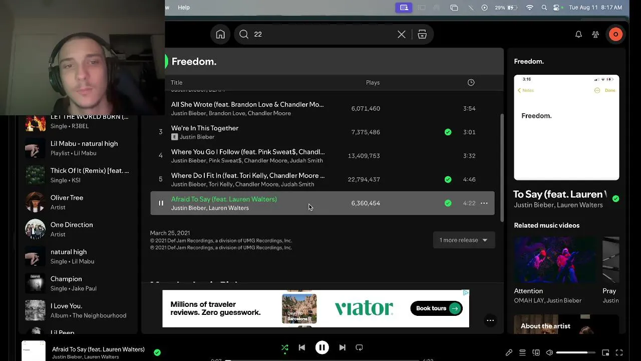Image resolution: width=641 pixels, height=361 pixels.
Task: Open the orange profile avatar menu
Action: coord(615,34)
